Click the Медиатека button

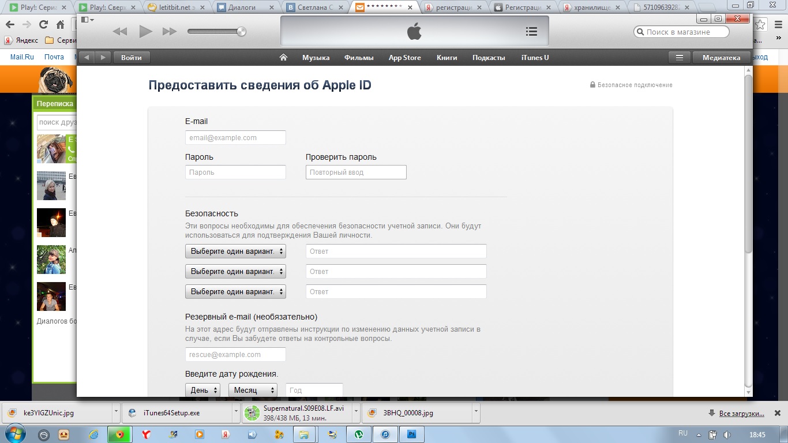coord(721,57)
